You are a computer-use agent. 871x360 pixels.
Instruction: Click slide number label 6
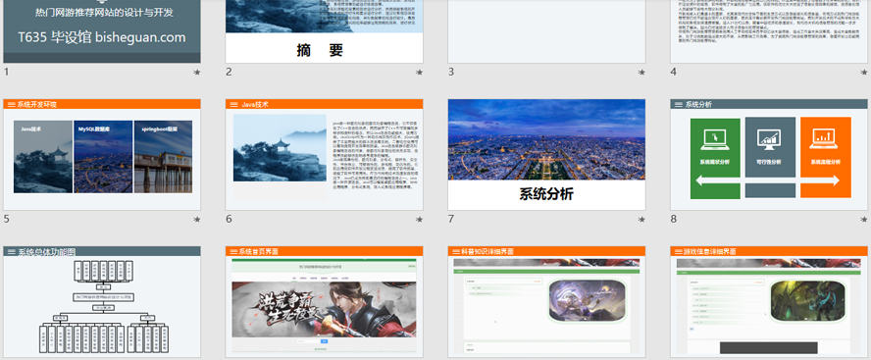(x=229, y=219)
